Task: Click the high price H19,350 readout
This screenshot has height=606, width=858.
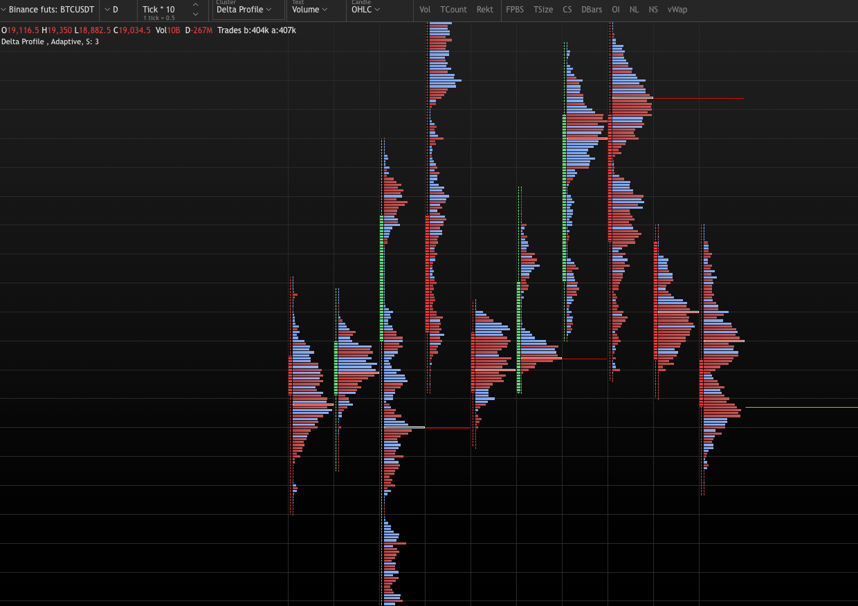Action: (57, 30)
